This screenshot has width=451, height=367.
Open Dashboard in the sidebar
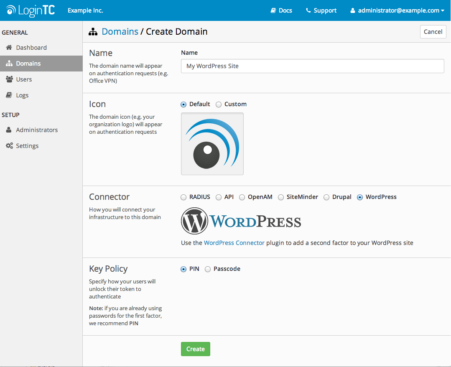41,48
